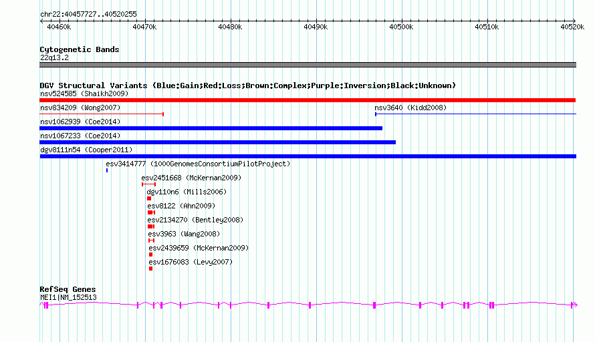This screenshot has width=595, height=342.
Task: Click the dgv8111n54 (Cooper2011) blue bar
Action: click(x=308, y=156)
